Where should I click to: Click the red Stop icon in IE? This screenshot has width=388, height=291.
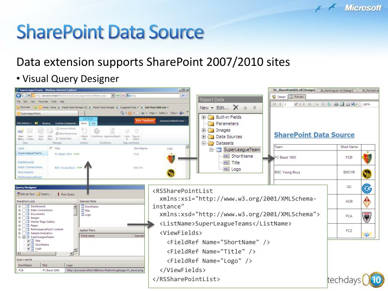(123, 95)
